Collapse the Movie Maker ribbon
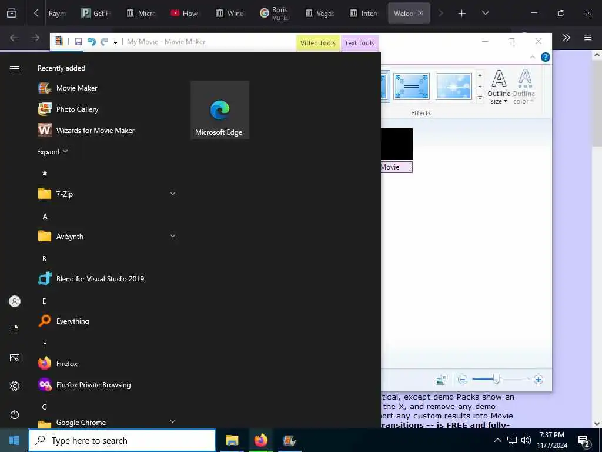The height and width of the screenshot is (452, 602). pos(533,57)
